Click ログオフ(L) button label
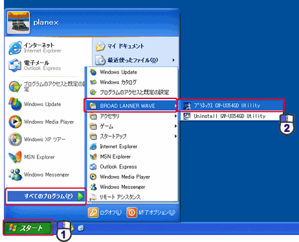This screenshot has height=242, width=299. [x=111, y=213]
